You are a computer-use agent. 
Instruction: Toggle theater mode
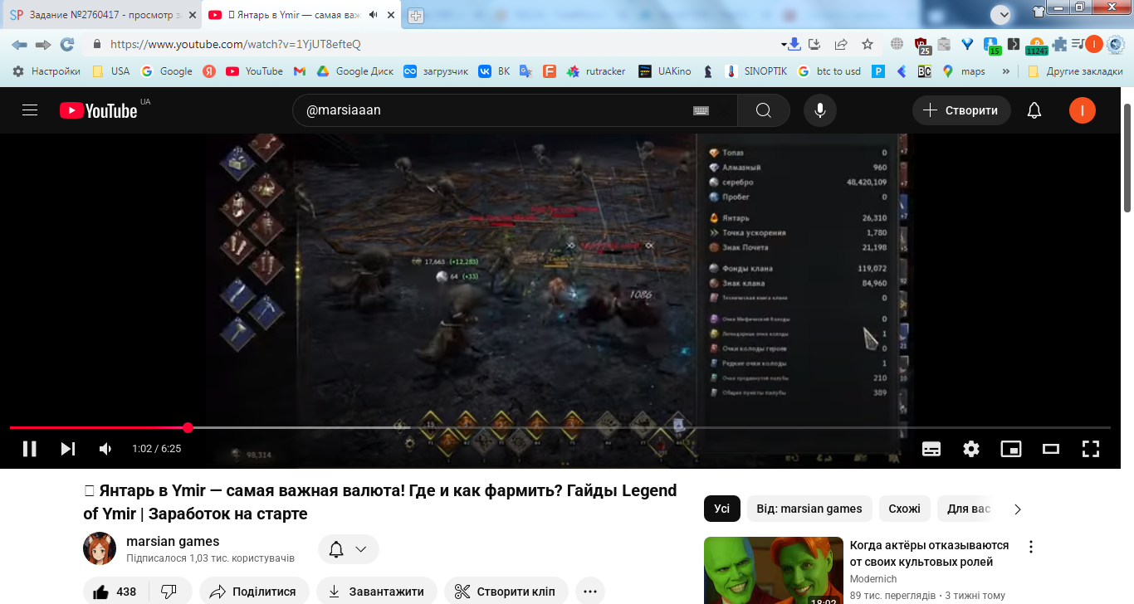pyautogui.click(x=1051, y=449)
